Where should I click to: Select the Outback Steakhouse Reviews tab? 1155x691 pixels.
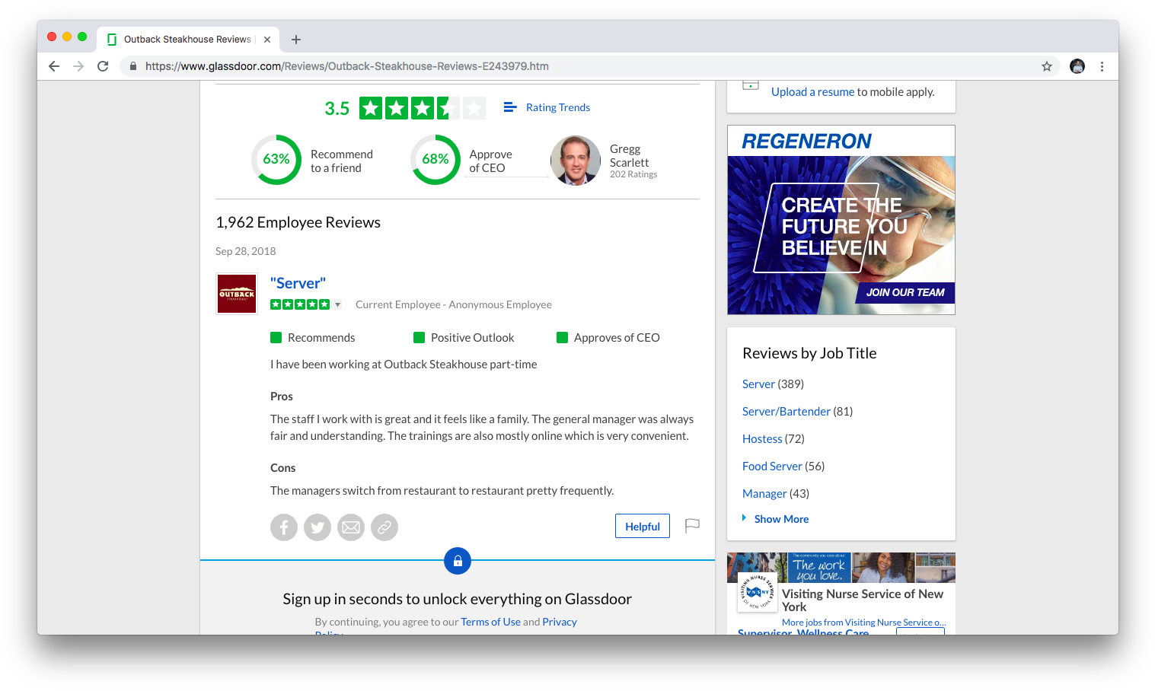click(x=188, y=40)
